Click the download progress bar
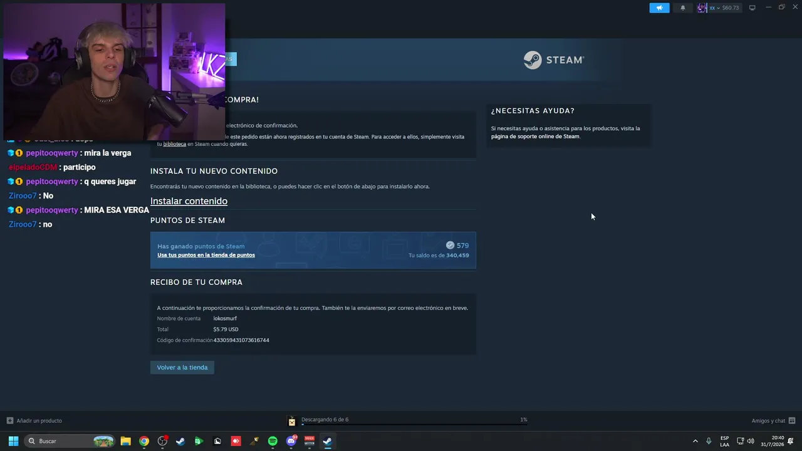802x451 pixels. point(414,425)
